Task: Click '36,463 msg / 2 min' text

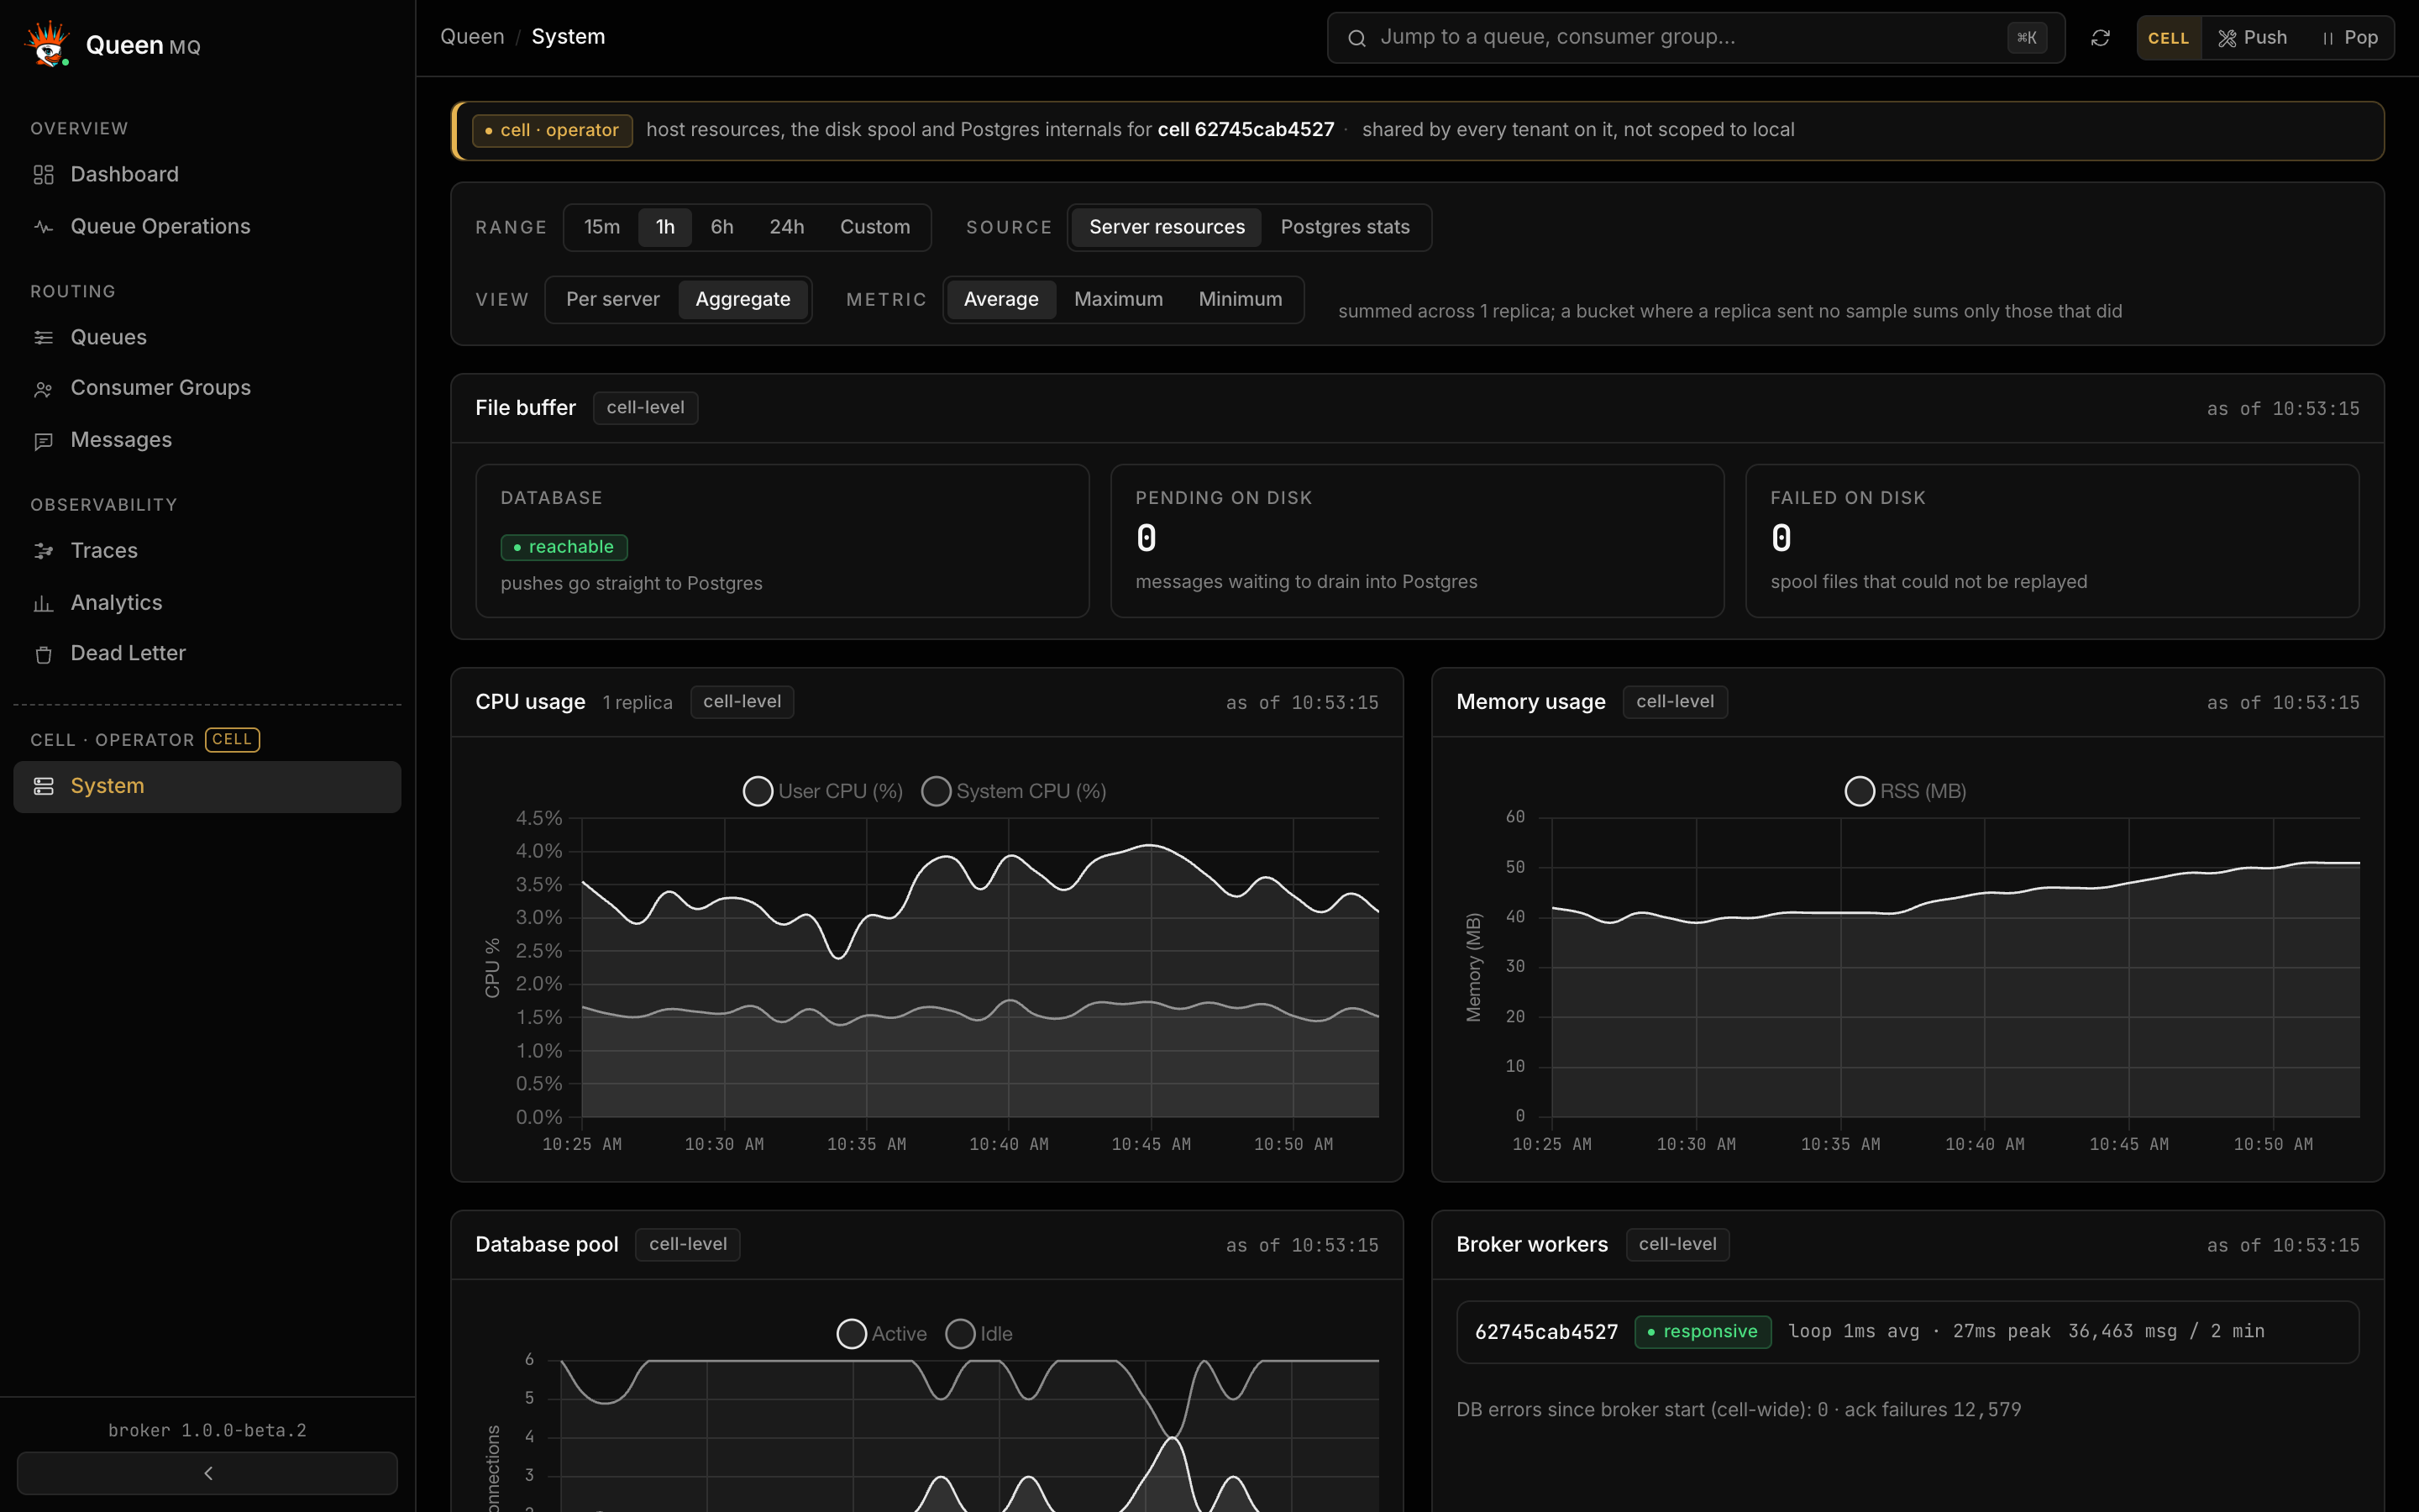Action: [x=2166, y=1331]
